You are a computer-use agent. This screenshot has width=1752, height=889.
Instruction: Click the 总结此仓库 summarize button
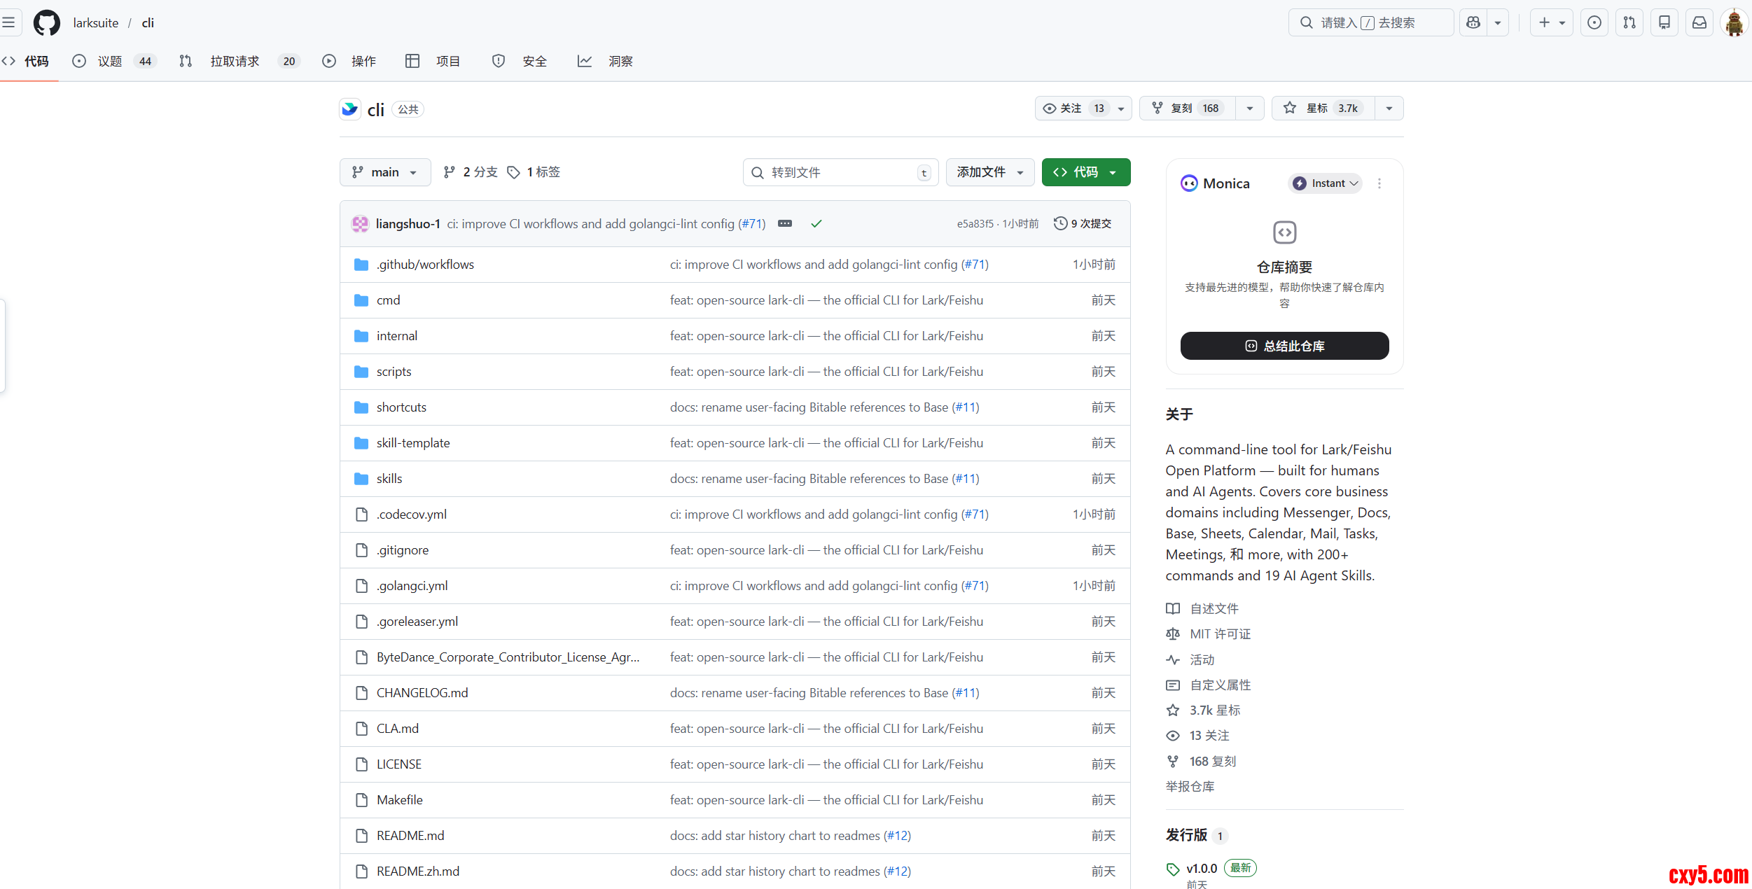pos(1284,346)
